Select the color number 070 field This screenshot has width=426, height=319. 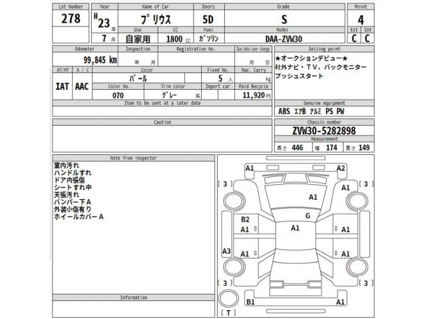[117, 96]
